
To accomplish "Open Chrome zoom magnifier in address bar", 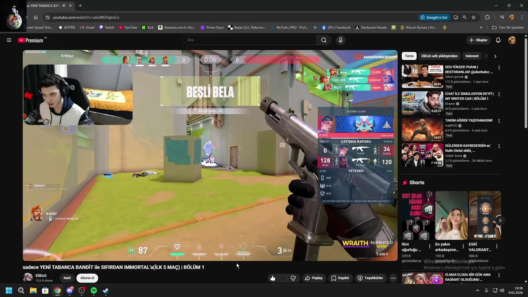I will [x=464, y=17].
